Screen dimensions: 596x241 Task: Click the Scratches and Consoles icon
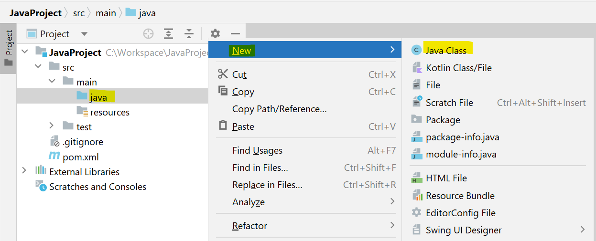click(41, 186)
